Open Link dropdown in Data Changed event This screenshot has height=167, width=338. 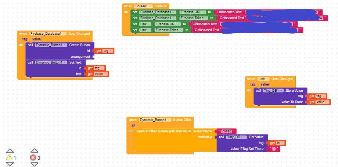(x=264, y=79)
